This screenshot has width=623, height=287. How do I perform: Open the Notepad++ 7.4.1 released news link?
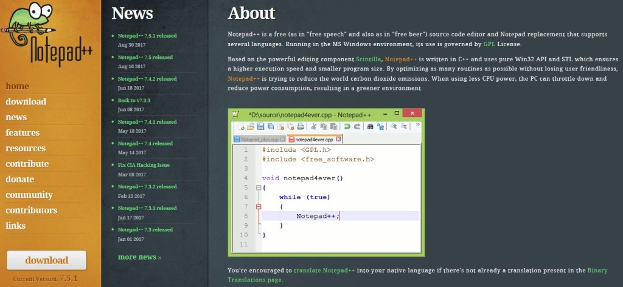[x=147, y=122]
